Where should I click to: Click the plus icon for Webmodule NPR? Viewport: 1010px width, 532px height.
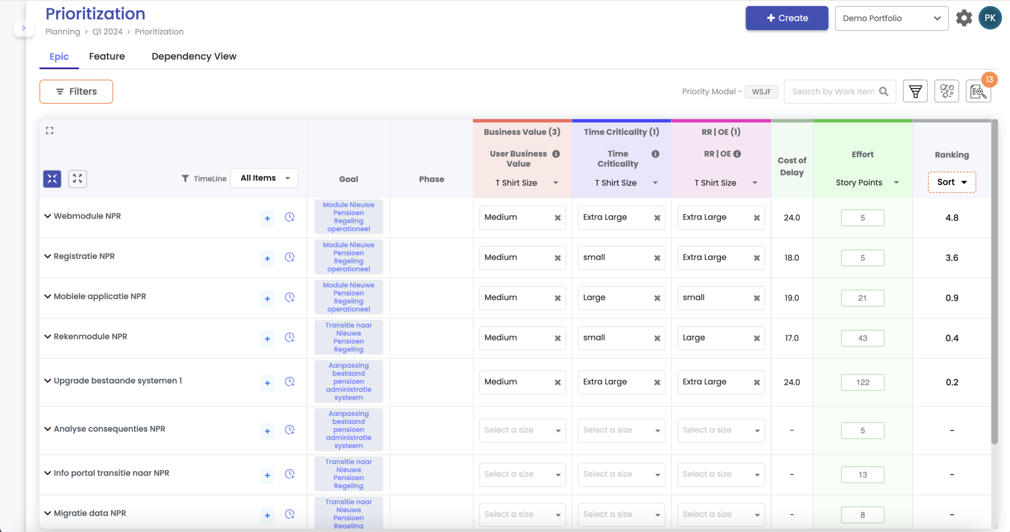click(x=267, y=218)
